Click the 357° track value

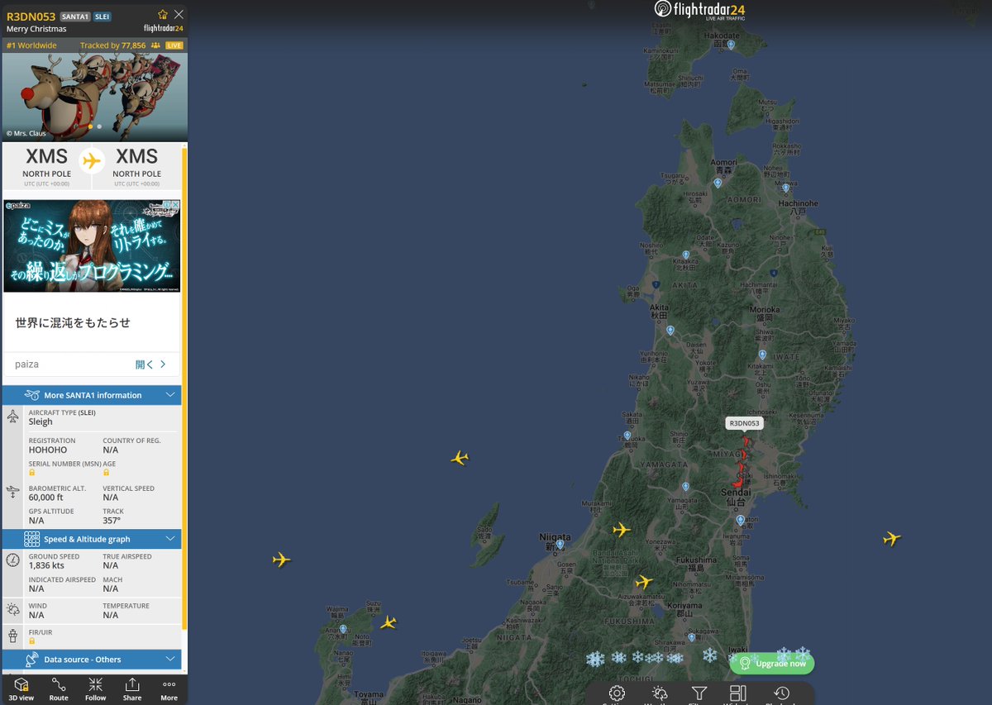click(112, 520)
